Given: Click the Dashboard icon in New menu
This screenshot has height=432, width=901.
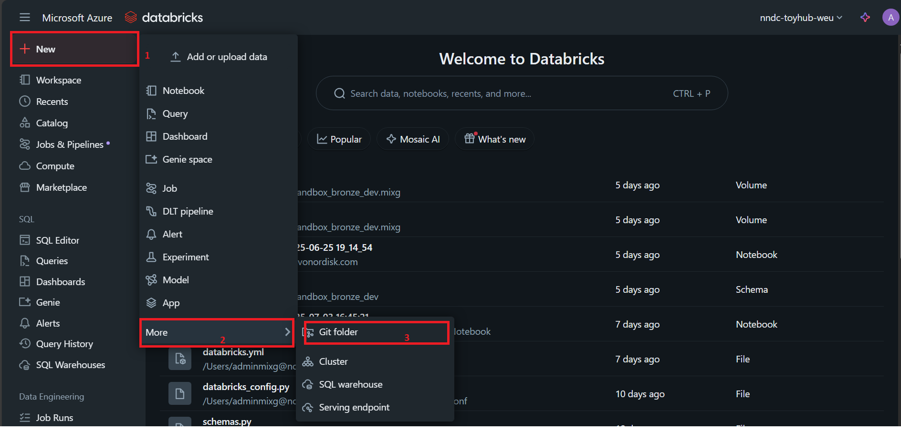Looking at the screenshot, I should (151, 136).
